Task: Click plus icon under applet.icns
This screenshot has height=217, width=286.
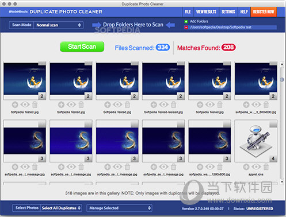Action: click(246, 167)
